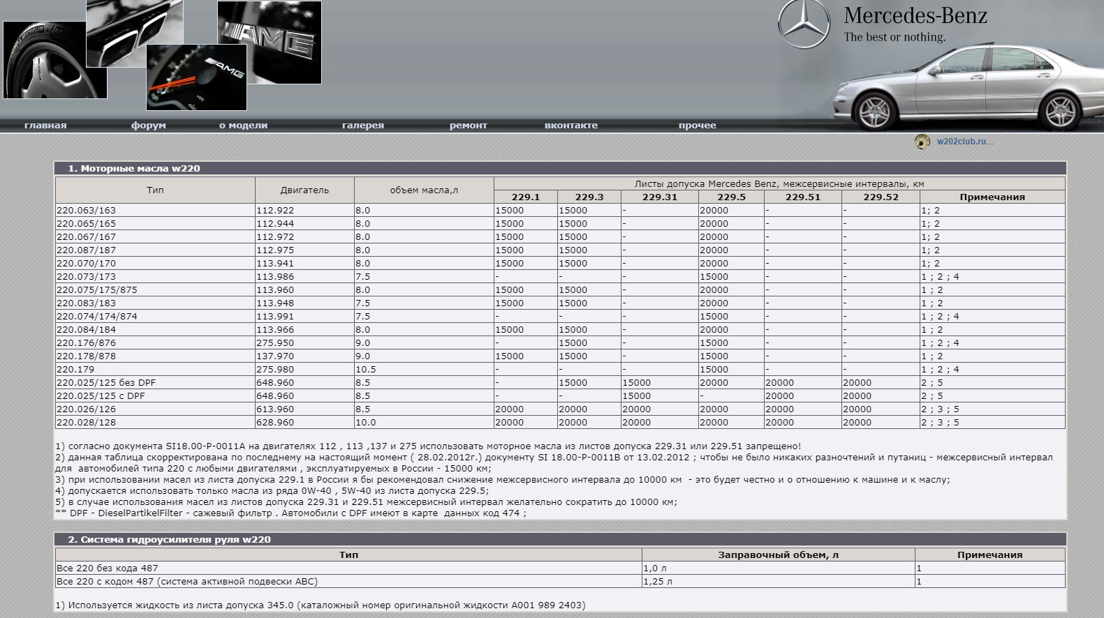
Task: Click the fill volume cell "1,0 л"
Action: point(779,568)
